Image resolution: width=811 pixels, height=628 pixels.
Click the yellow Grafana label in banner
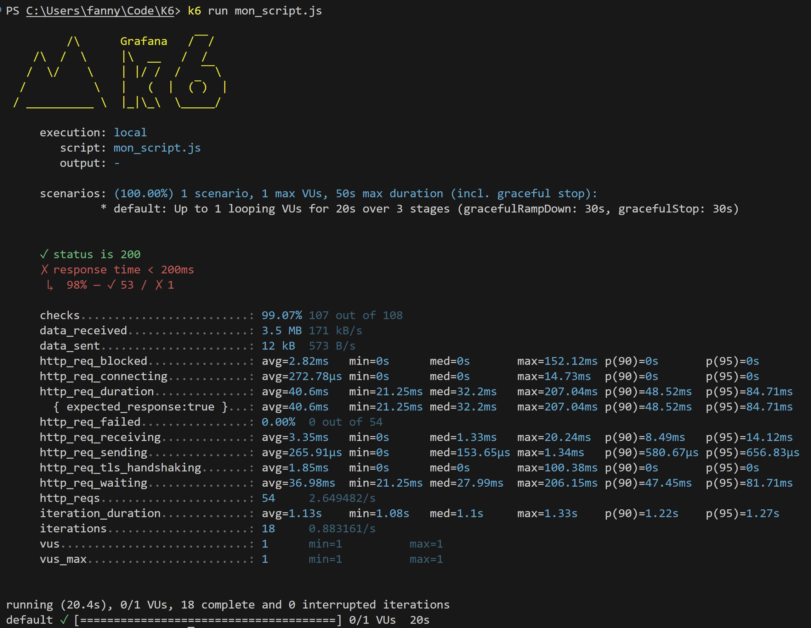(143, 41)
